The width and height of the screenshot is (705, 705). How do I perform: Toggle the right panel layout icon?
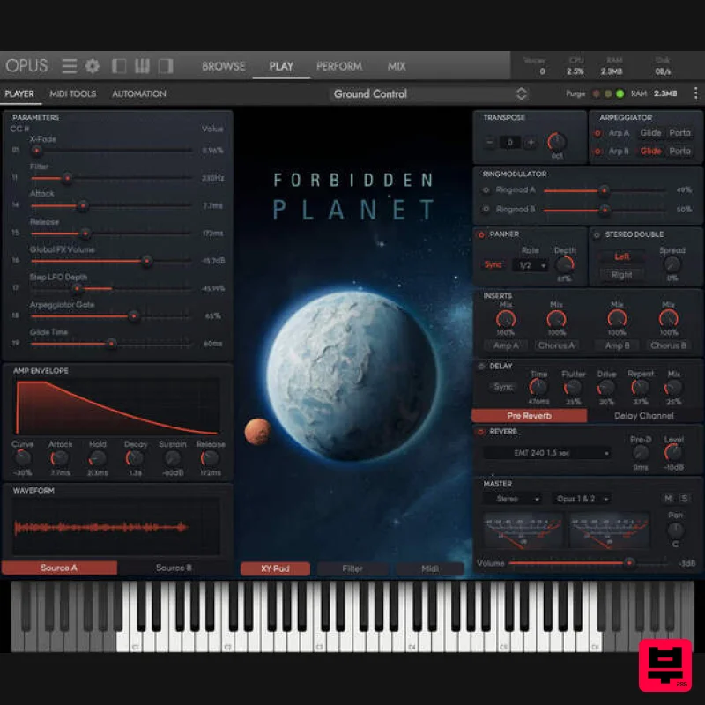click(x=166, y=66)
